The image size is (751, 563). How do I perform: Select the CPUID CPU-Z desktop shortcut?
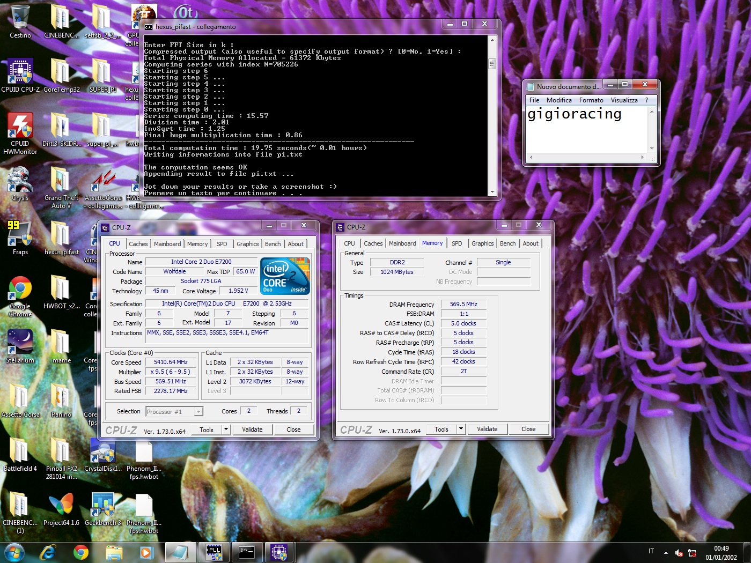(20, 76)
